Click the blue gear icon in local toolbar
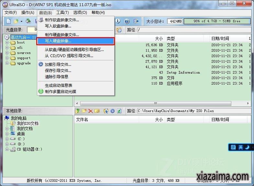Screen dimensions: 254x186 pos(113,111)
